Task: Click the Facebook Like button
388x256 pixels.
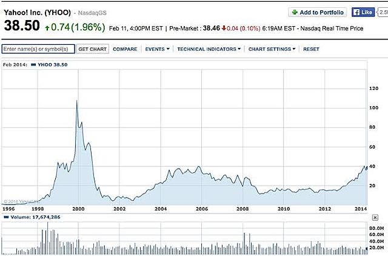Action: point(363,12)
